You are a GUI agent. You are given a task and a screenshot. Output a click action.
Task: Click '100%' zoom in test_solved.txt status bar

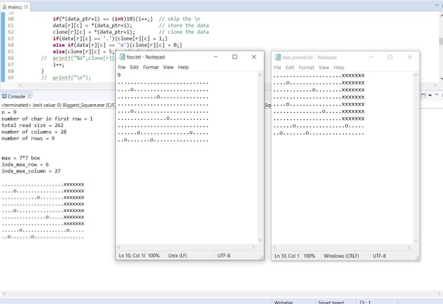[x=309, y=256]
